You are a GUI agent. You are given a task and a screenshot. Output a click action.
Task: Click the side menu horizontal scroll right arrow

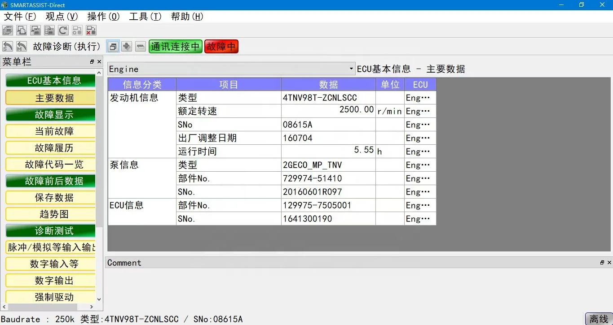(x=92, y=307)
